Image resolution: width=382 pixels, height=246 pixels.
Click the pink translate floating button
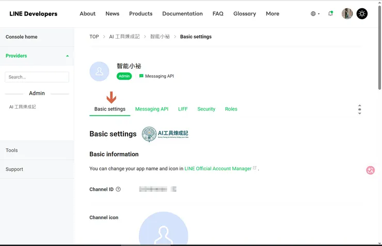(370, 170)
